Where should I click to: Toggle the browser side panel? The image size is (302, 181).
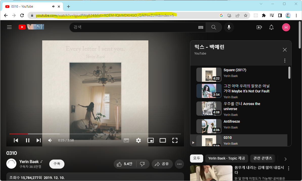click(x=280, y=15)
